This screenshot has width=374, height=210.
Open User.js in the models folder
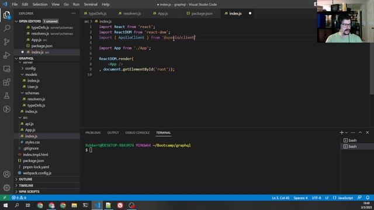[x=33, y=87]
